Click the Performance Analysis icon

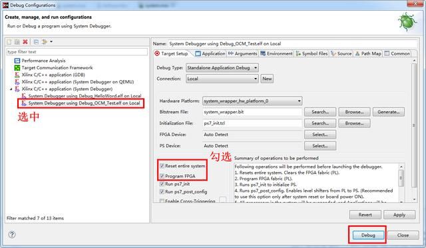(17, 61)
